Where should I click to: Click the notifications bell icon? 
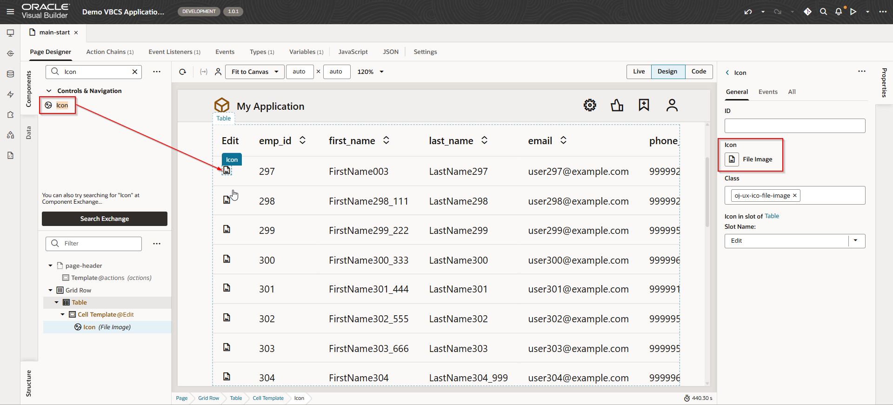coord(838,12)
